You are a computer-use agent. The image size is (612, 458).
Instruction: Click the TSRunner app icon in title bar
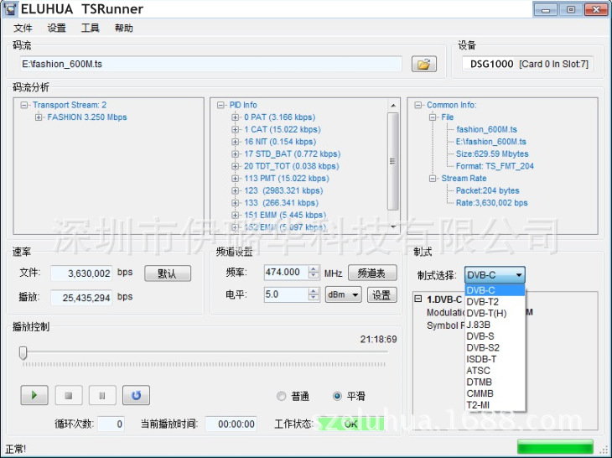(x=10, y=9)
